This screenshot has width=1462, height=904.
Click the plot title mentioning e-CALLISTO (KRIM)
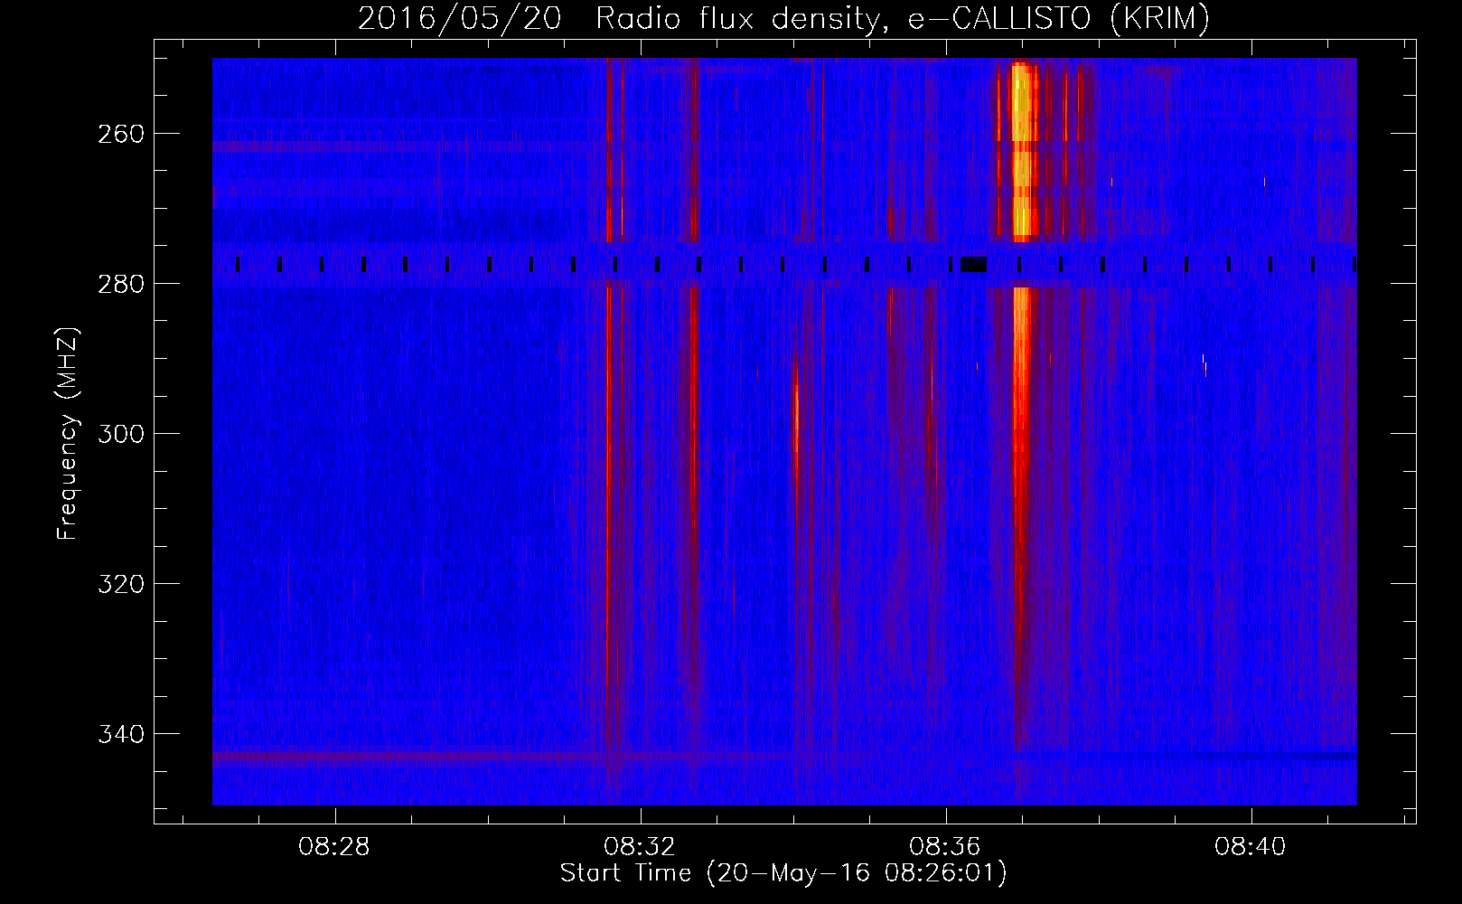tap(783, 18)
